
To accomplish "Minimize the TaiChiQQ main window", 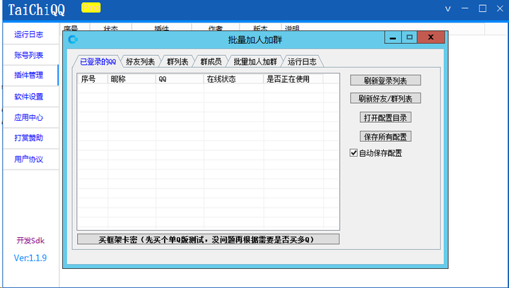I will point(465,8).
